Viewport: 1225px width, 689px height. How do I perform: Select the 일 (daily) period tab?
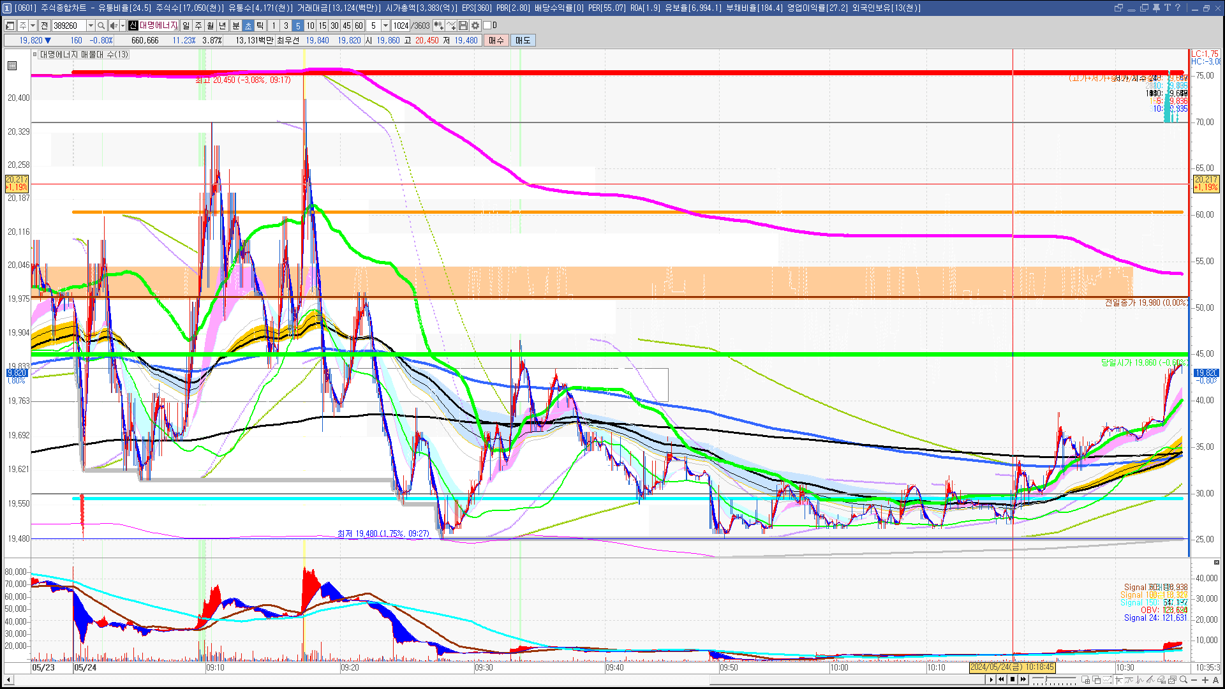(186, 26)
